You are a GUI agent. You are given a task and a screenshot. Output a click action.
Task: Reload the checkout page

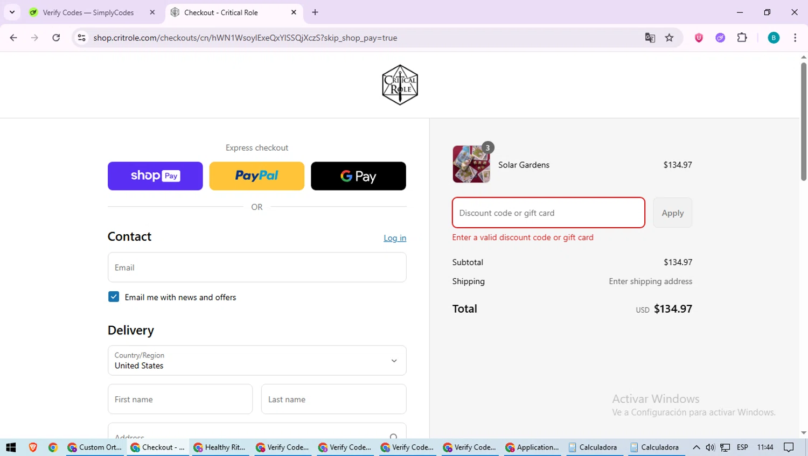(x=56, y=38)
